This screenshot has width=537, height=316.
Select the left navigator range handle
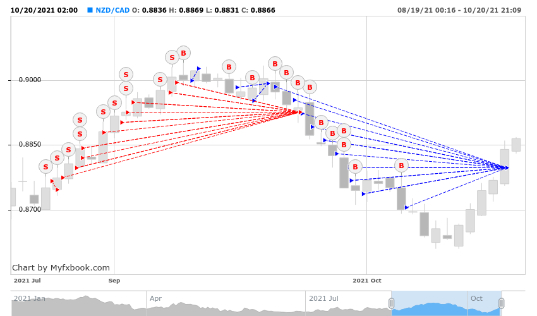(x=392, y=303)
